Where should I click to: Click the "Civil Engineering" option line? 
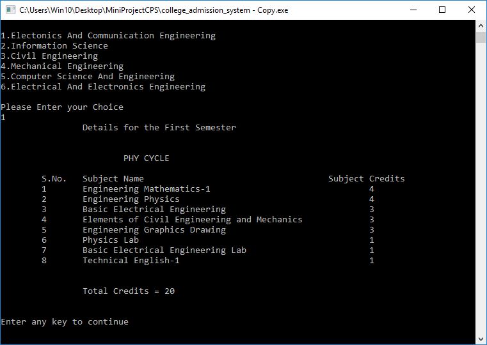coord(49,56)
